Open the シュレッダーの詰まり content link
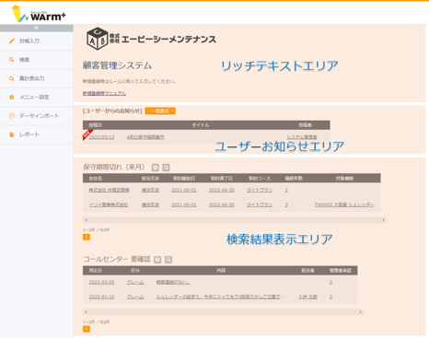This screenshot has width=429, height=338. 220,297
